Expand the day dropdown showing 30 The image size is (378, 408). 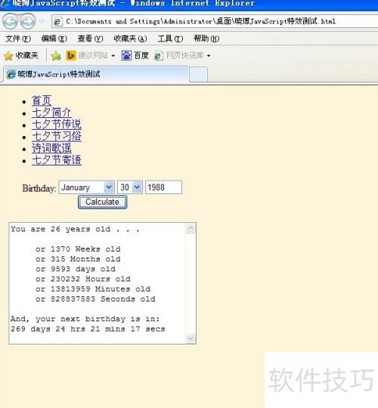point(137,187)
